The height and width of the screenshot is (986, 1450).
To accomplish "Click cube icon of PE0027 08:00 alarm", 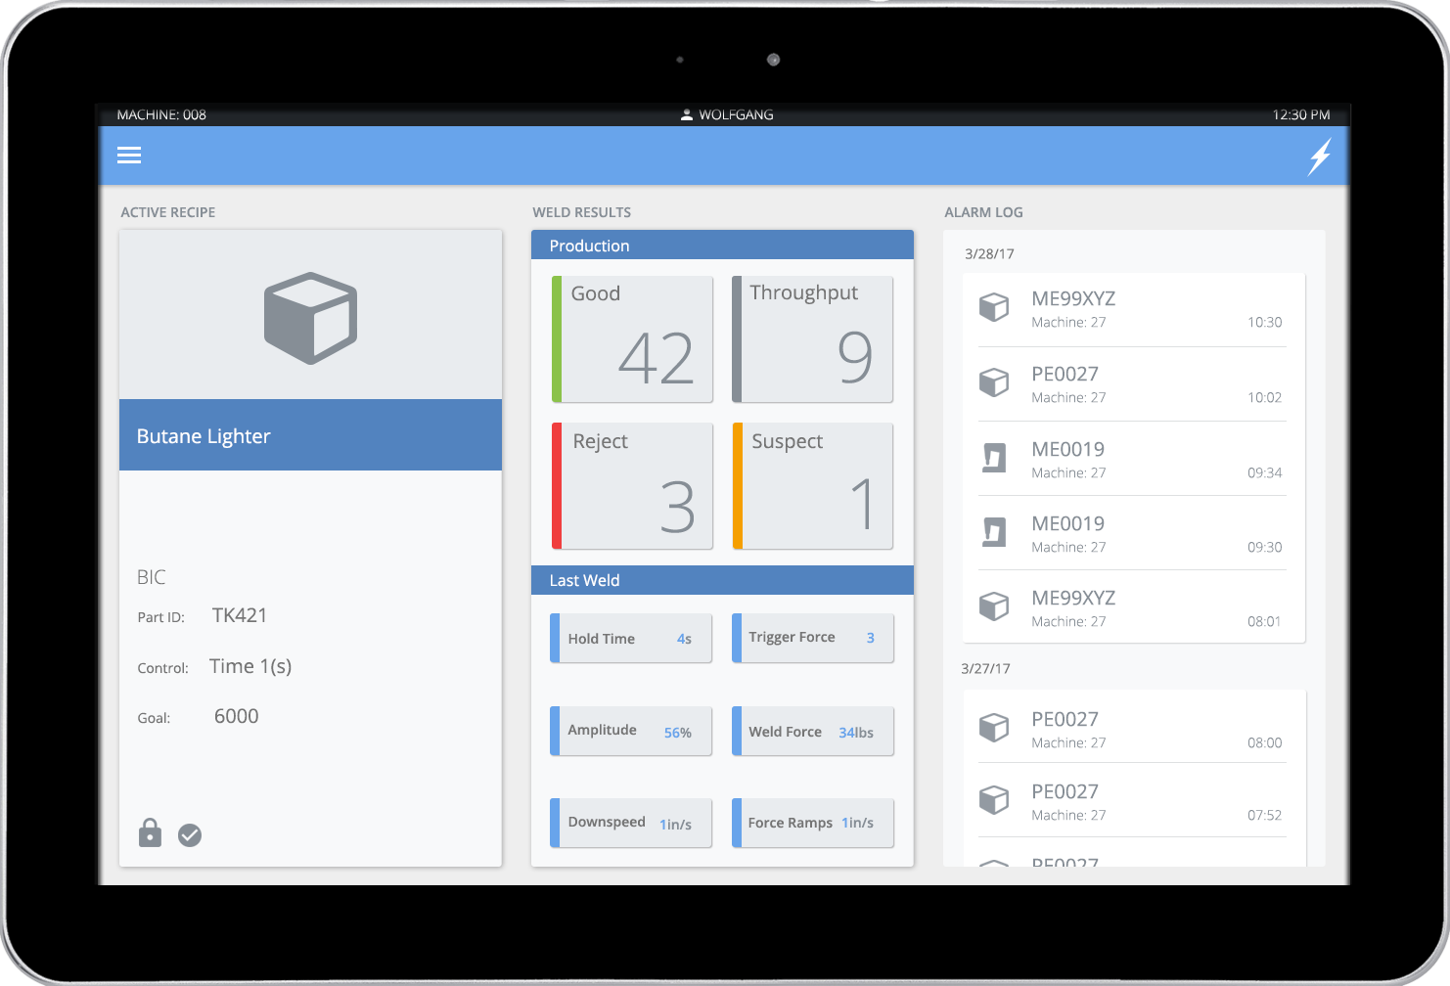I will tap(994, 728).
